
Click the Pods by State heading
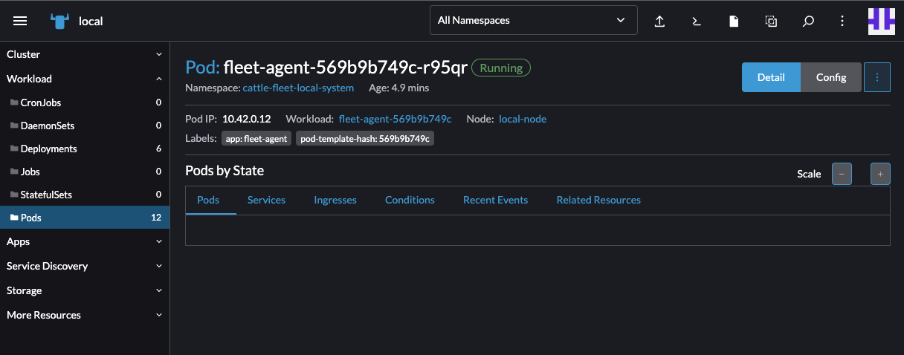pyautogui.click(x=225, y=171)
